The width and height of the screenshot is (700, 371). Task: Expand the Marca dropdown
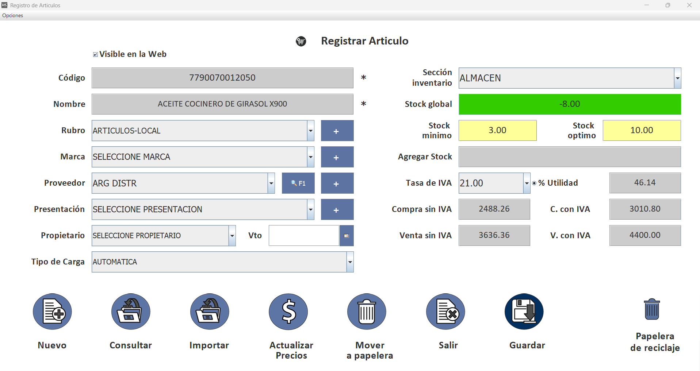[310, 157]
